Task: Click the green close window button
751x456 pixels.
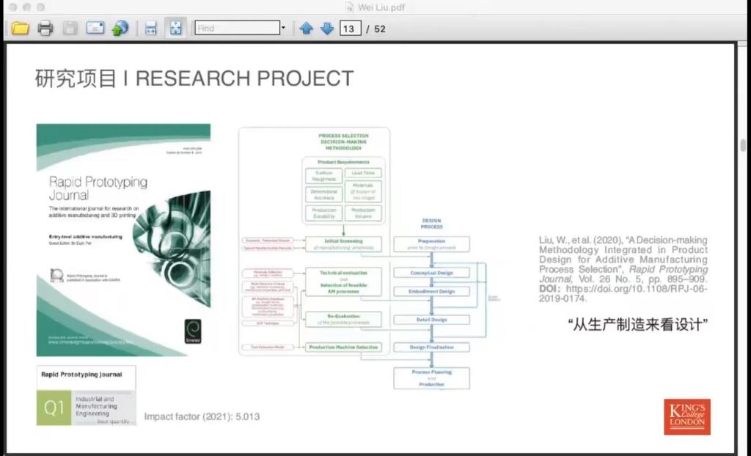Action: pos(40,7)
